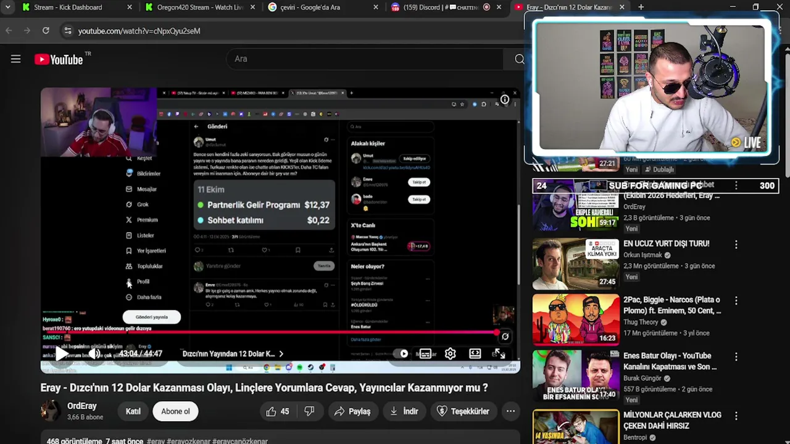
Task: Send thanks with Teşekkürler button
Action: tap(463, 411)
